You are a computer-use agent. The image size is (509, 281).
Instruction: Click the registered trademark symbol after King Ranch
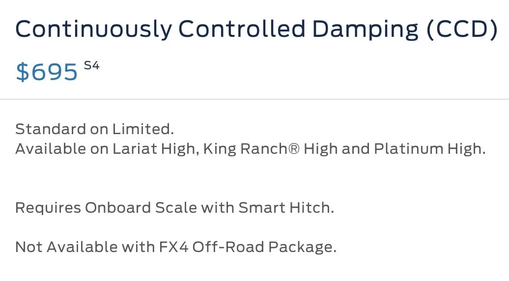click(x=293, y=149)
